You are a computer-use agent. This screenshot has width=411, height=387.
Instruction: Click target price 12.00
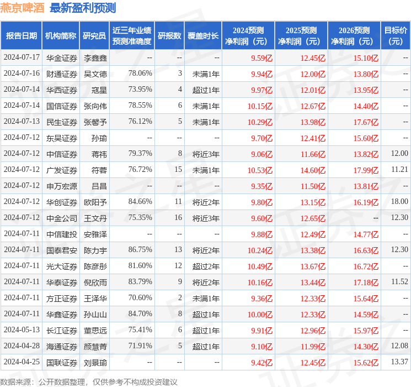399,153
